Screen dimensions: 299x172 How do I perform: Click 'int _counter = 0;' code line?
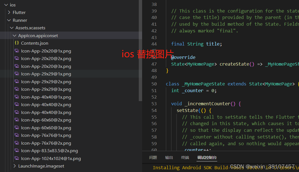coord(194,90)
